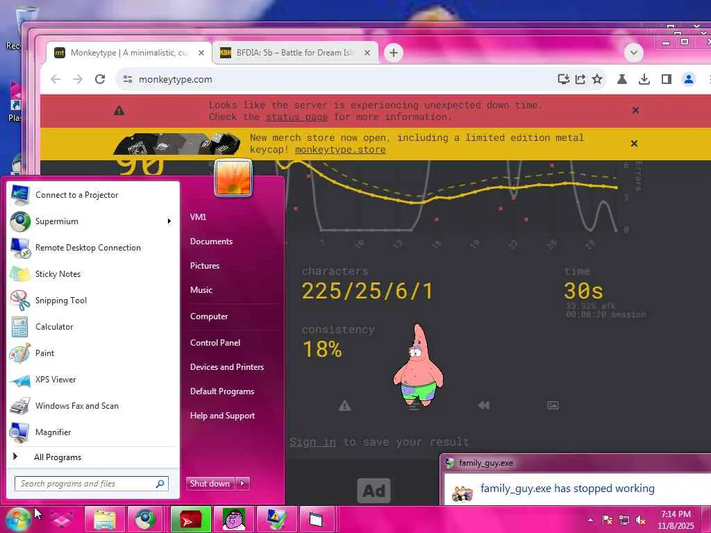Click the XPS Viewer icon

coord(20,380)
